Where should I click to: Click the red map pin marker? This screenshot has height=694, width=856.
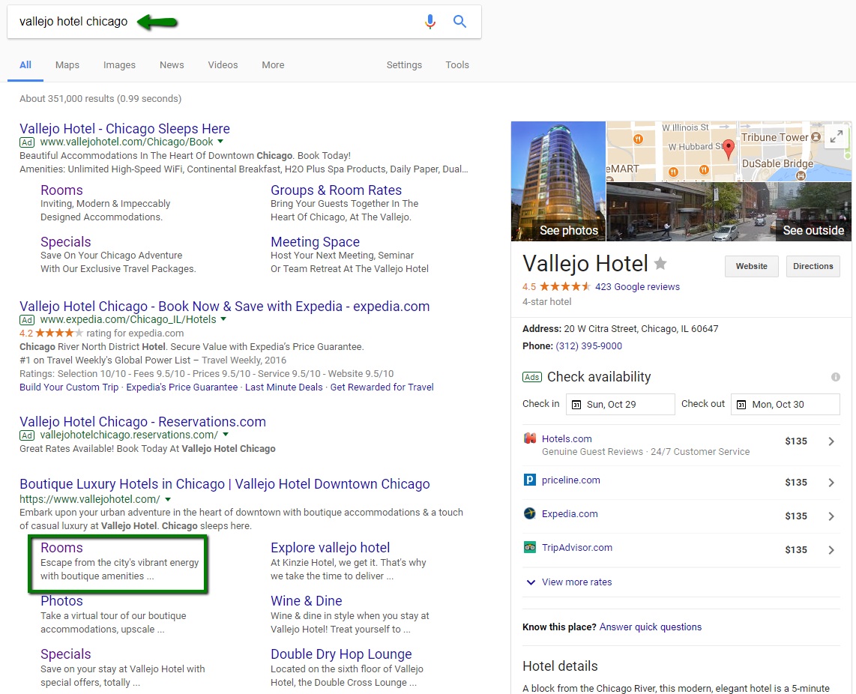[729, 149]
